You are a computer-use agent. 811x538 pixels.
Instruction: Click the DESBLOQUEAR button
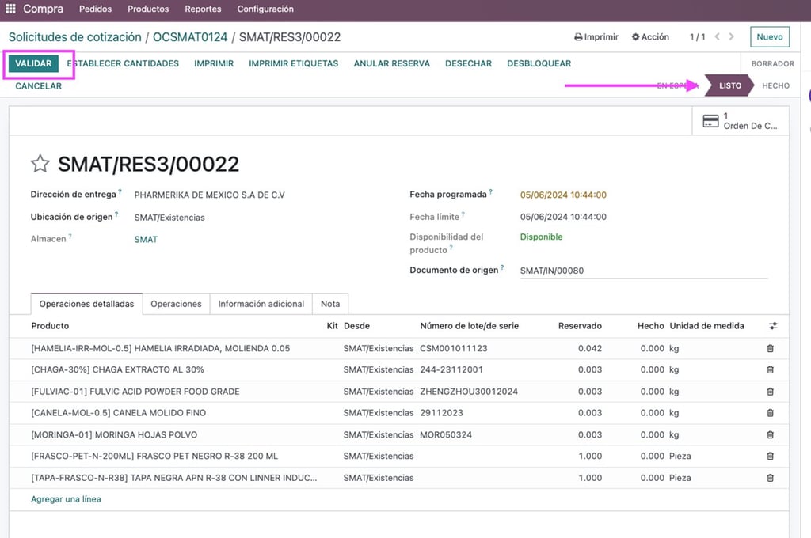[539, 63]
